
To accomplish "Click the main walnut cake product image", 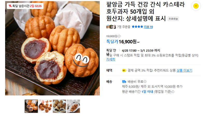I will [53, 48].
